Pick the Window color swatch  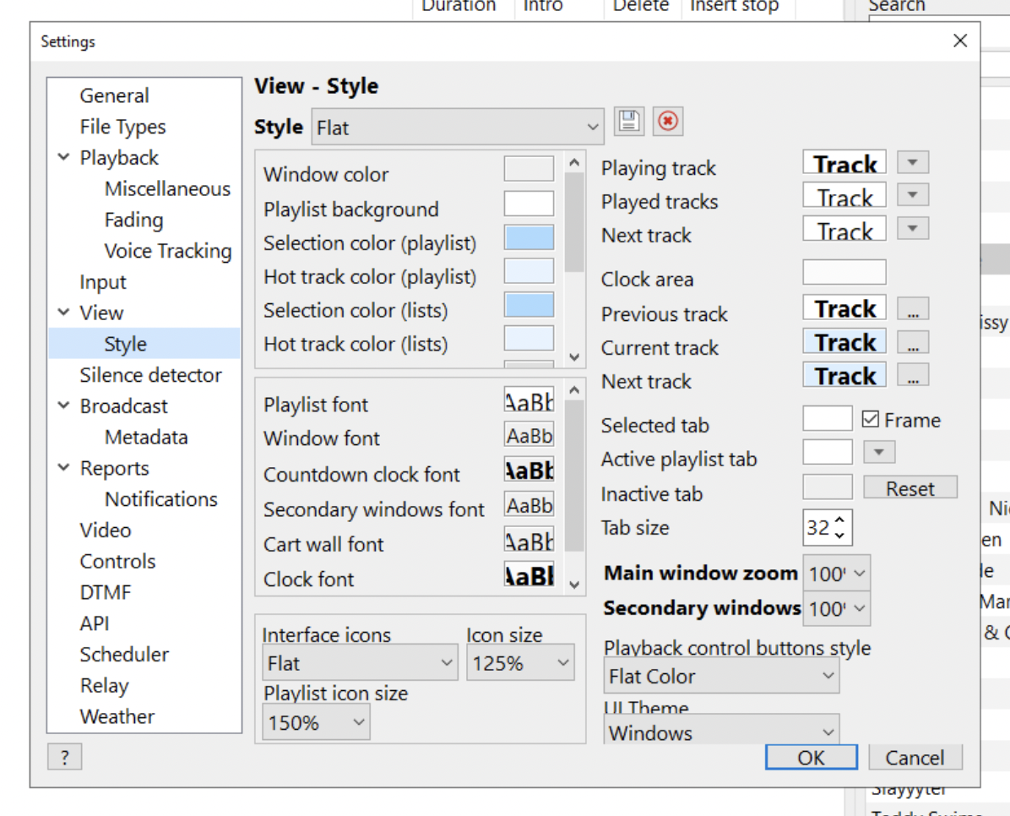click(x=529, y=169)
